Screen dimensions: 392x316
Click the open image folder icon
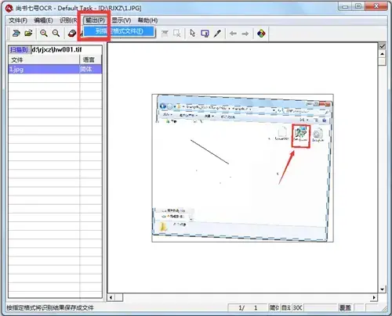click(28, 33)
